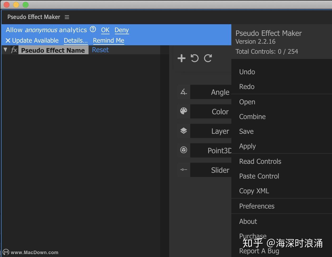Select the Angle control type icon
This screenshot has height=257, width=332.
183,92
